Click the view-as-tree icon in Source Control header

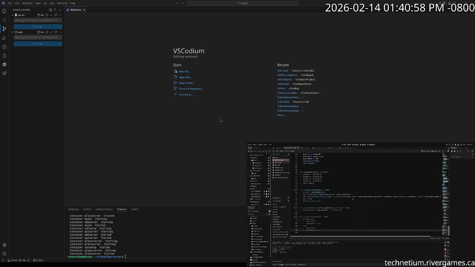coord(50,10)
